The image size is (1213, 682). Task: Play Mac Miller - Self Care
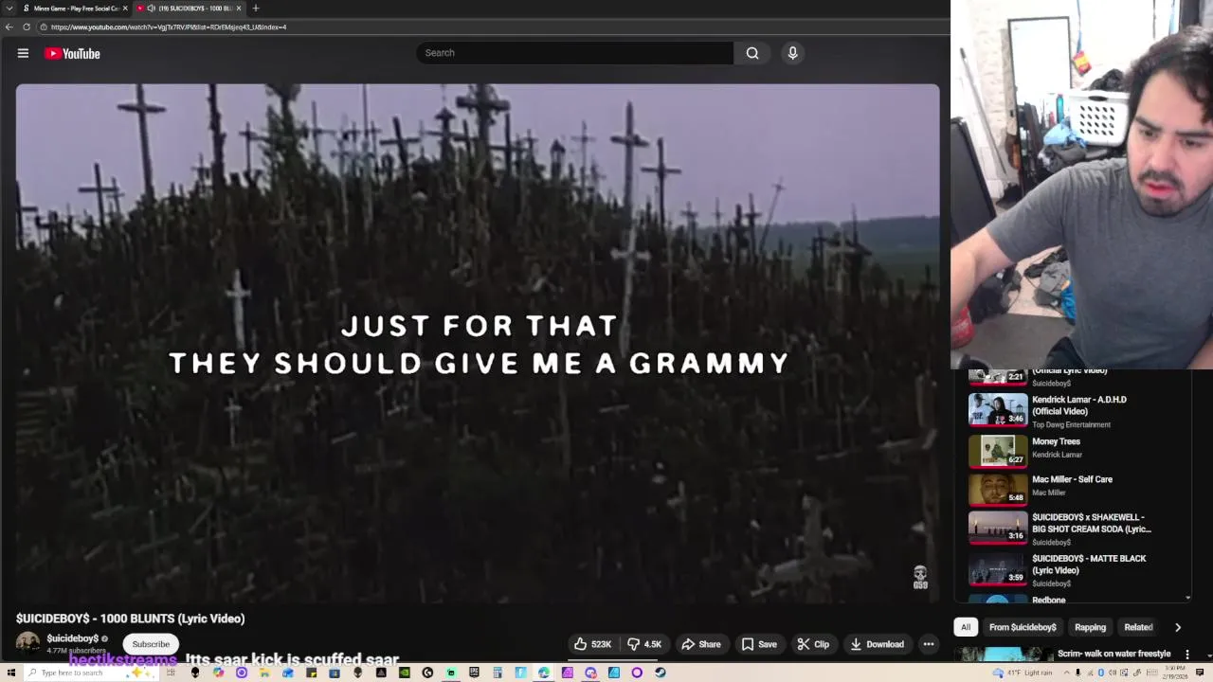[x=1072, y=479]
